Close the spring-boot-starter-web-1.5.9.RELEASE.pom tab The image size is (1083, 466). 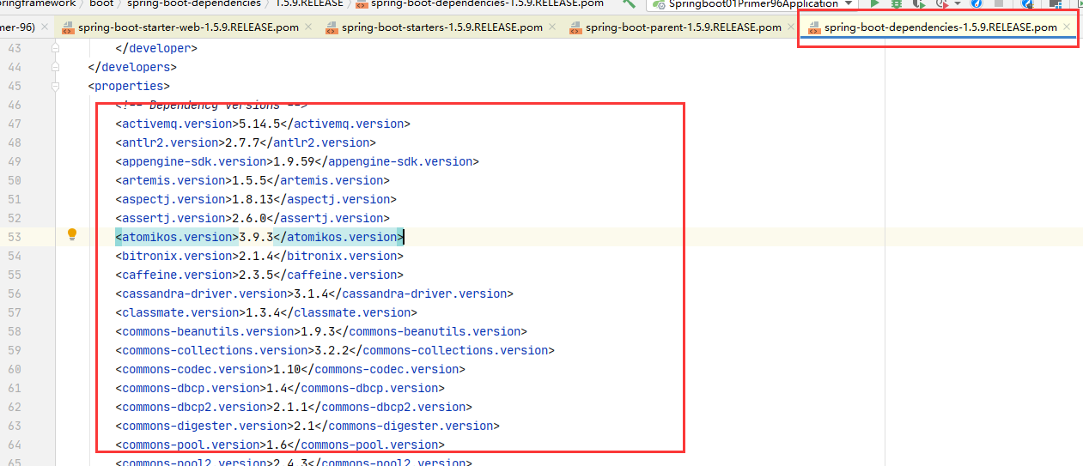point(308,27)
